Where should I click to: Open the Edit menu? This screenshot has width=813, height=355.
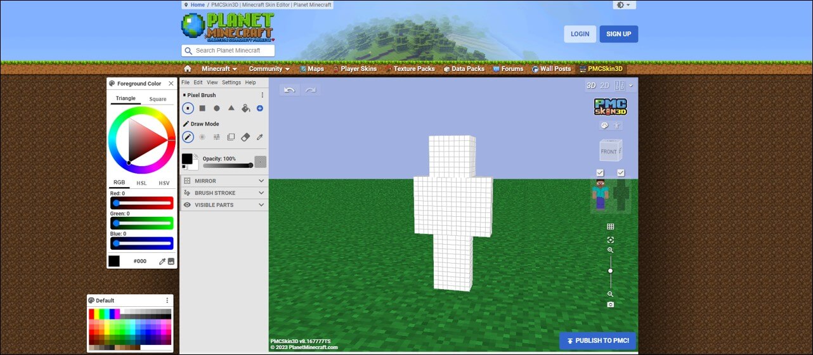(198, 82)
